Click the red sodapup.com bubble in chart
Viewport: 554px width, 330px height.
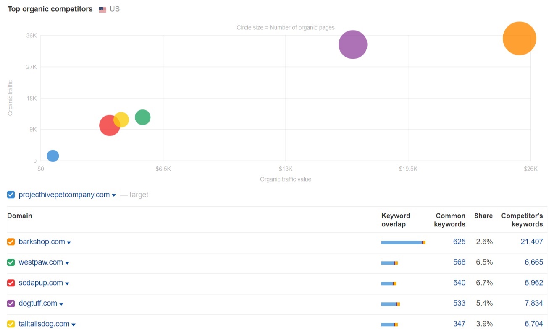coord(108,126)
